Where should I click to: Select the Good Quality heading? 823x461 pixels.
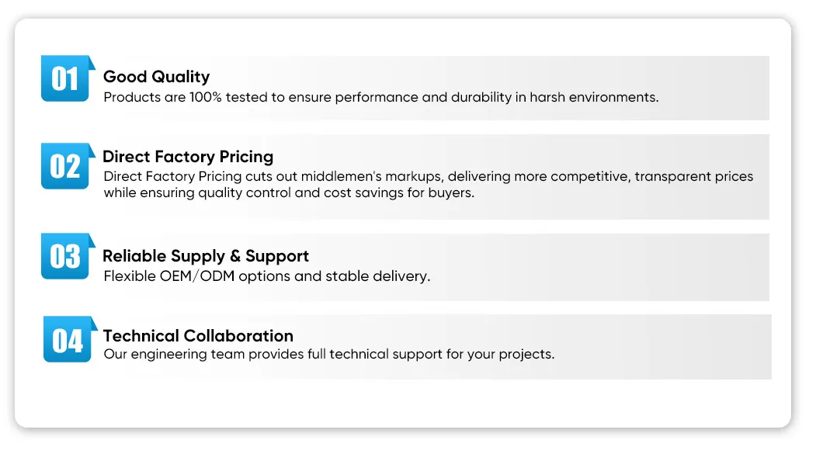point(156,77)
